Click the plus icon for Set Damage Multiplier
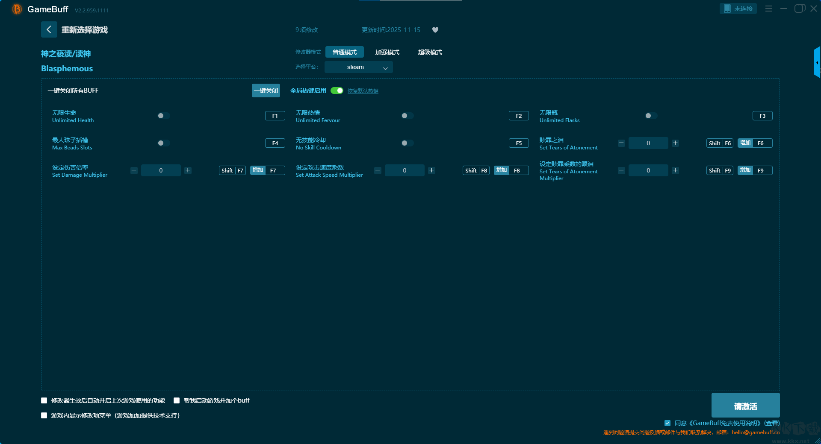Image resolution: width=821 pixels, height=444 pixels. pos(188,170)
